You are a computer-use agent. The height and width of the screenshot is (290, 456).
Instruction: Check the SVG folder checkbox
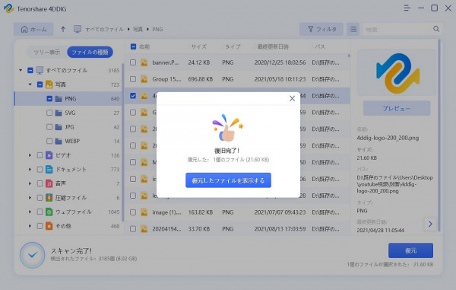coord(49,113)
